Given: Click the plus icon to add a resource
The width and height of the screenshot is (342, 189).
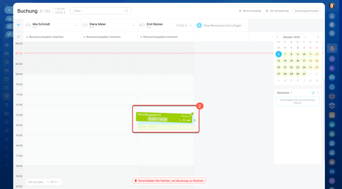Looking at the screenshot, I should [x=199, y=25].
